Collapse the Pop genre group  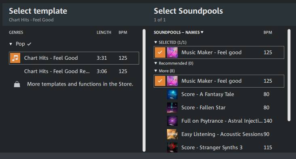11,44
